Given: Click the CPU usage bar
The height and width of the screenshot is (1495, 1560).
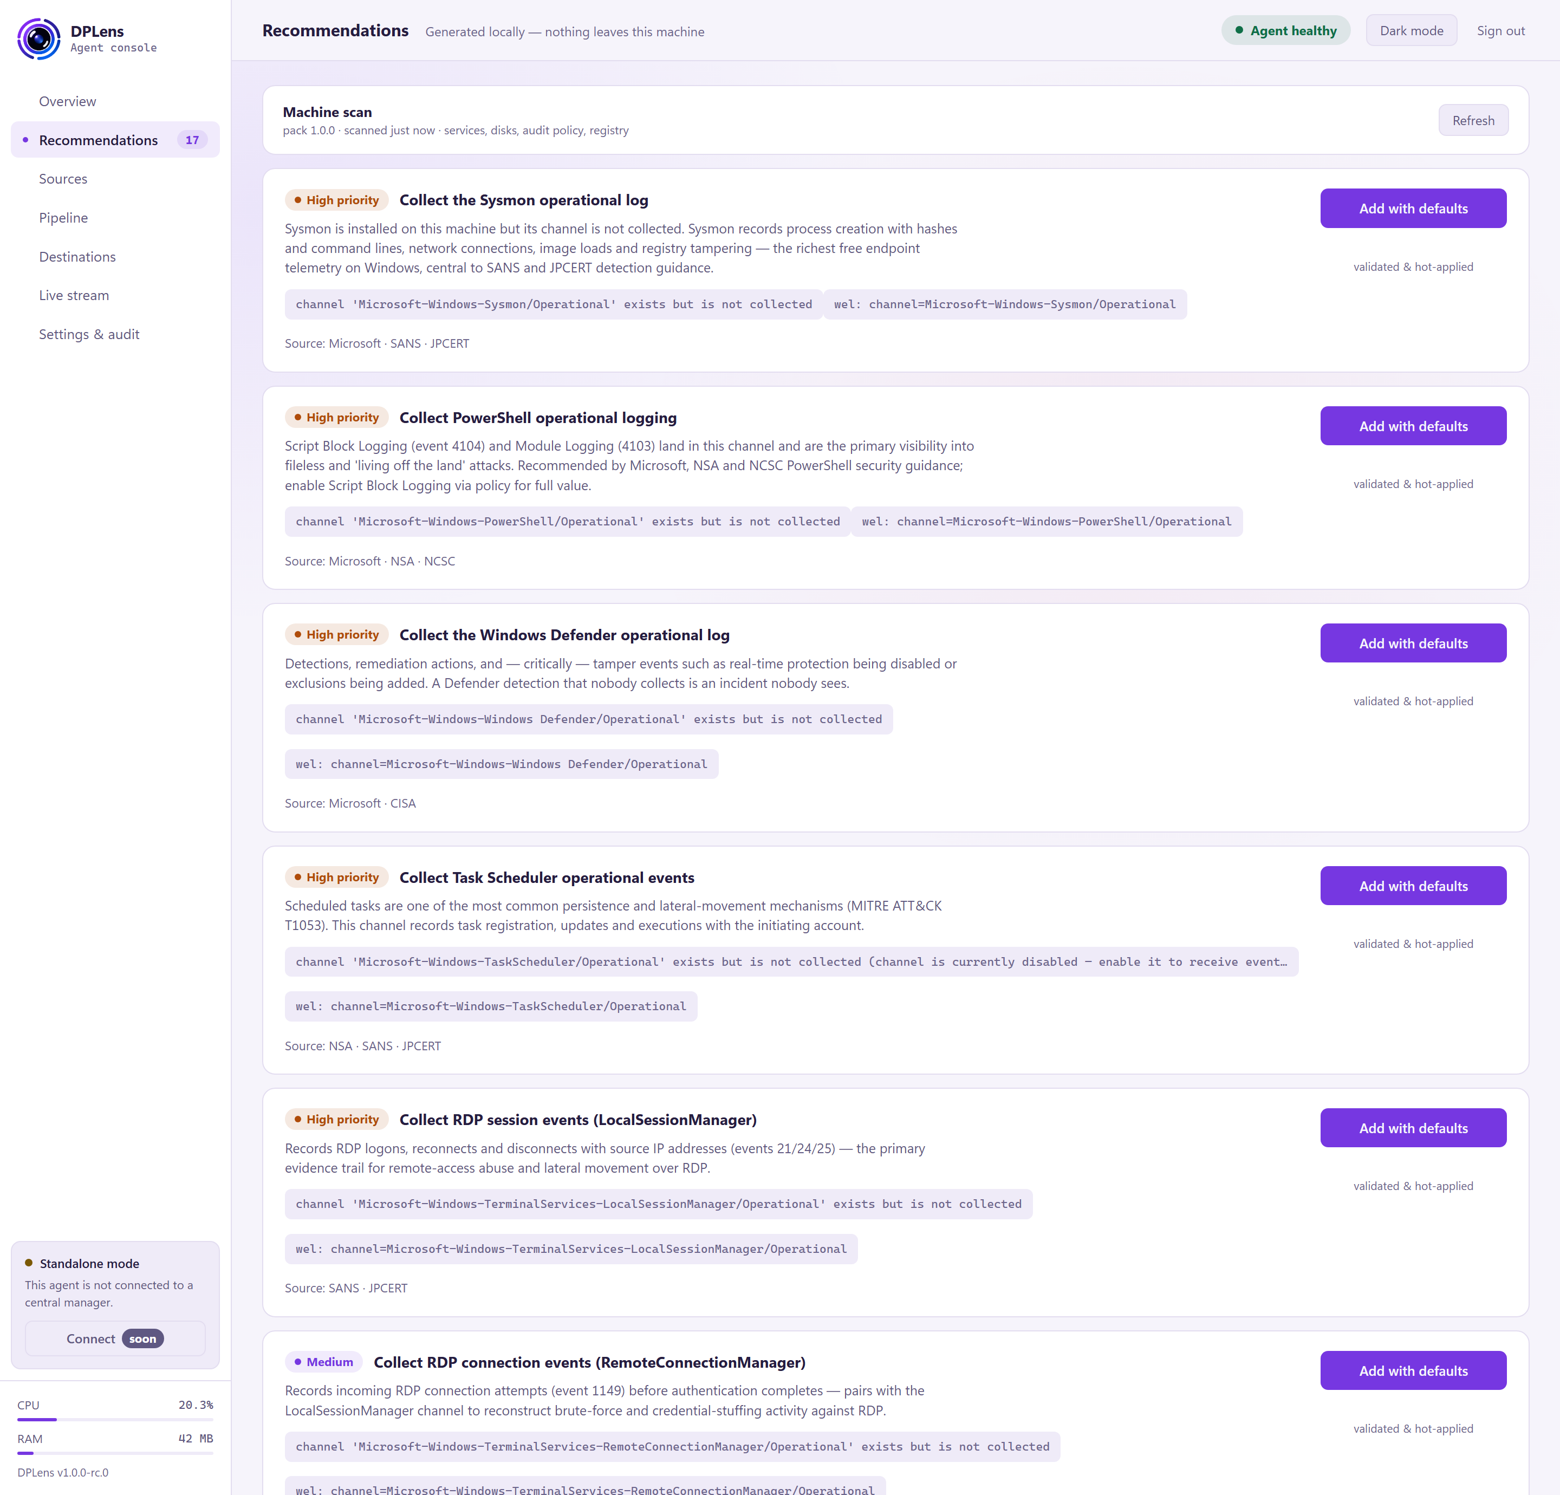Looking at the screenshot, I should pyautogui.click(x=115, y=1419).
